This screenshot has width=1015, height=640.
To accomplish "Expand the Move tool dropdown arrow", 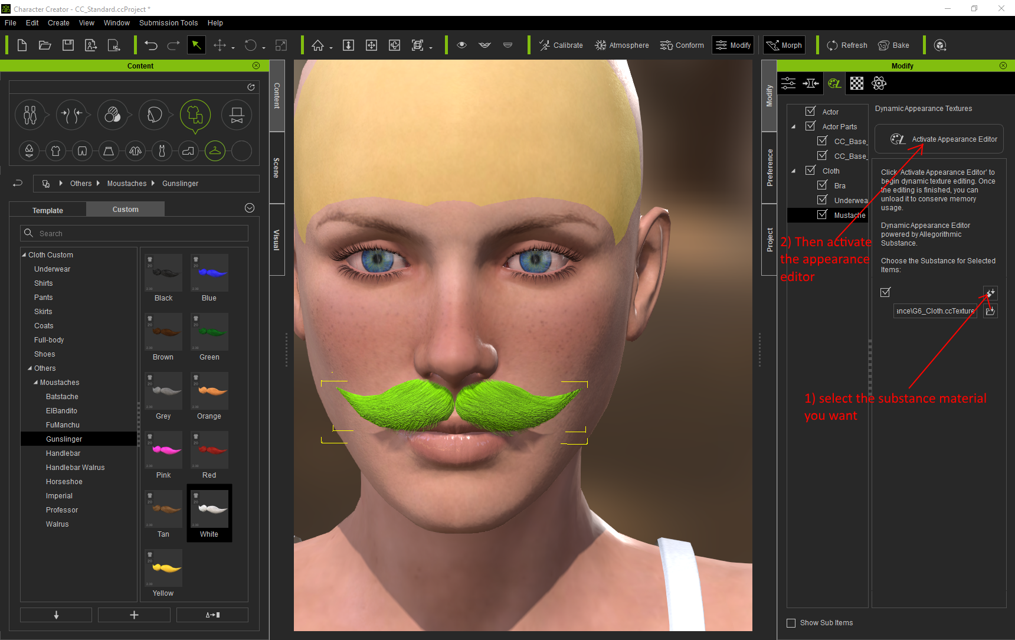I will coord(233,48).
